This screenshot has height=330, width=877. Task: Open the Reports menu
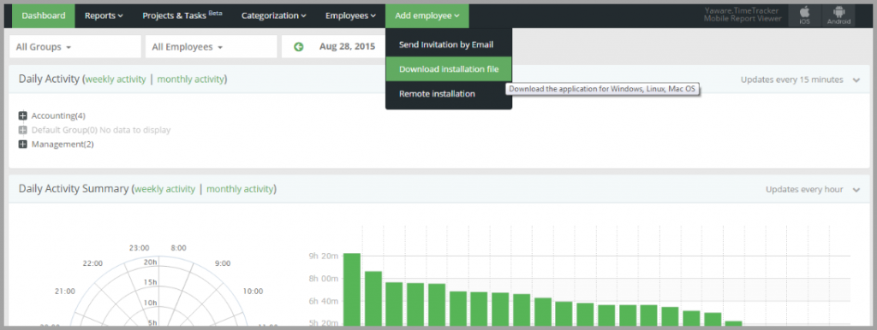[104, 15]
